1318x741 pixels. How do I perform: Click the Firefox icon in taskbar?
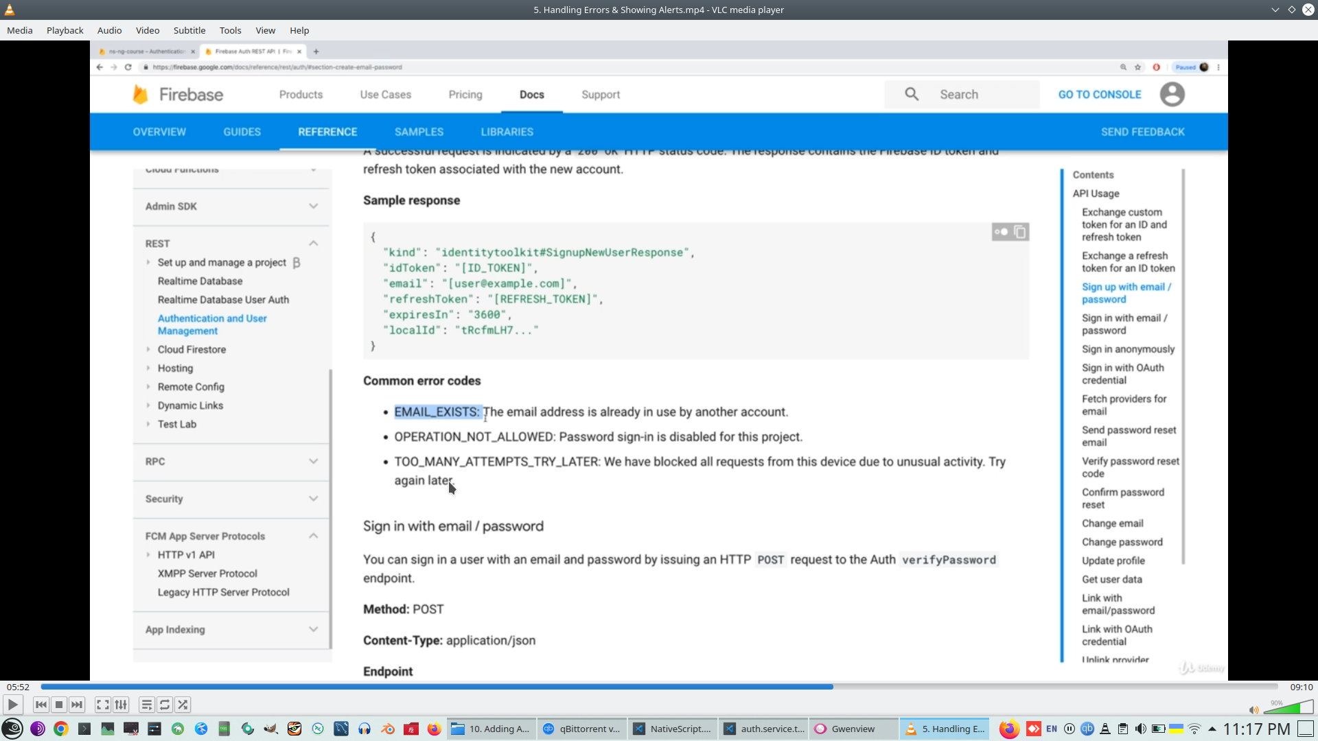(434, 729)
